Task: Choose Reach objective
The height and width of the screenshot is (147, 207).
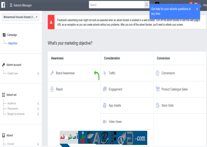Action: [74, 89]
